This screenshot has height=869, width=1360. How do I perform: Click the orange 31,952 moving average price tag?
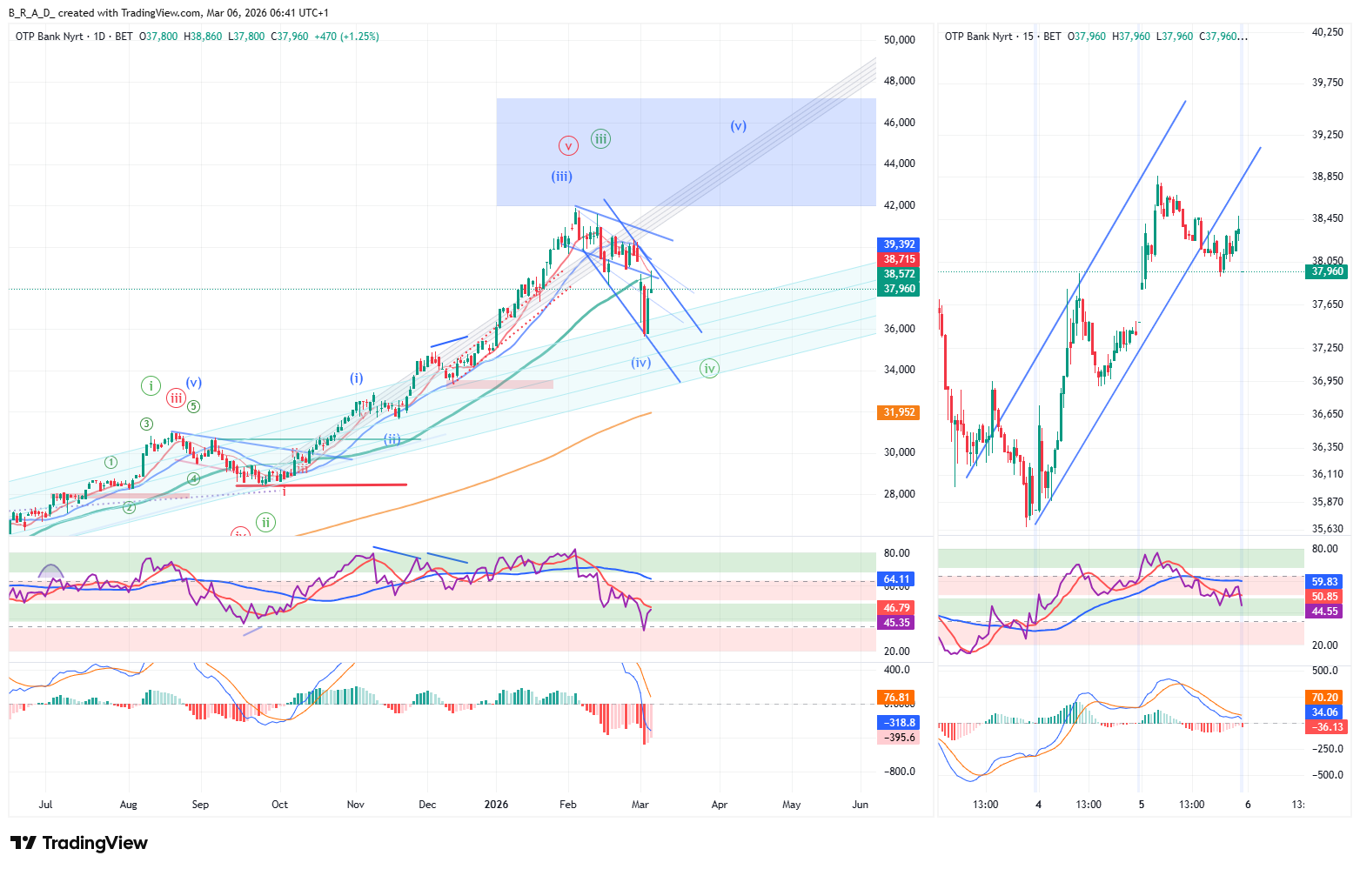click(899, 412)
